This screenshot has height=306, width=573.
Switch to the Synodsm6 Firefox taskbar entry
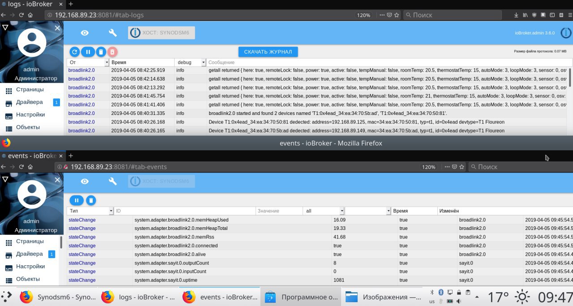pyautogui.click(x=58, y=297)
